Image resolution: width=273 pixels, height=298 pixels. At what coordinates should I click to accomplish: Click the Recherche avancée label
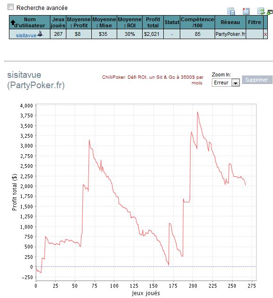[42, 8]
